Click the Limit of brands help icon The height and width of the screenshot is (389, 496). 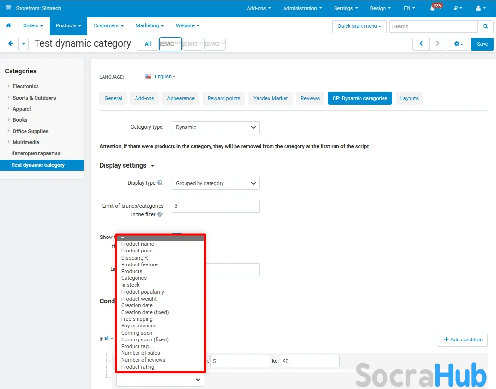click(160, 214)
